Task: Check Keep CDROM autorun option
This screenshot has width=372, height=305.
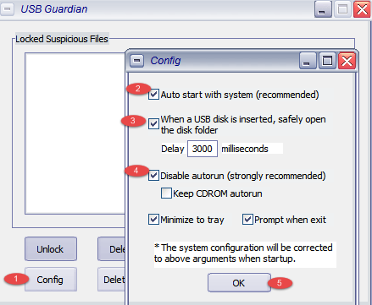Action: tap(166, 193)
